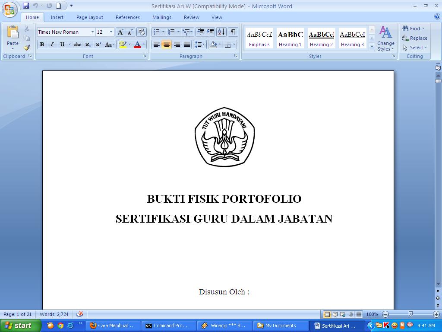Screen dimensions: 442x332
Task: Clear formatting with eraser icon
Action: pyautogui.click(x=142, y=32)
